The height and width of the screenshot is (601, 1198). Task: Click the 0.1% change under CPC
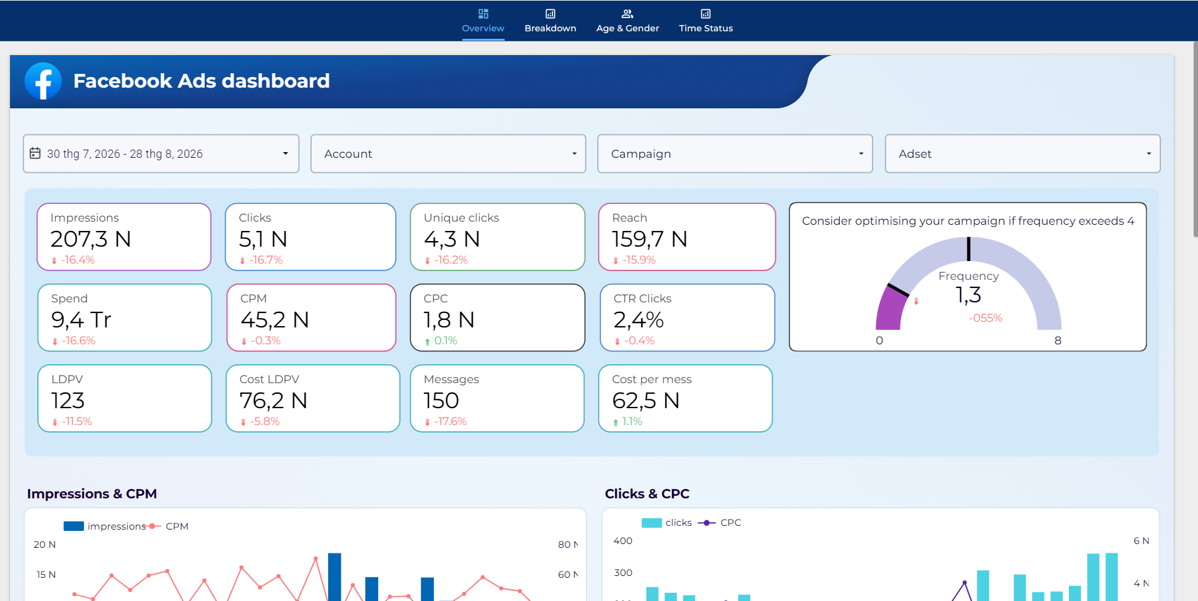pyautogui.click(x=446, y=341)
